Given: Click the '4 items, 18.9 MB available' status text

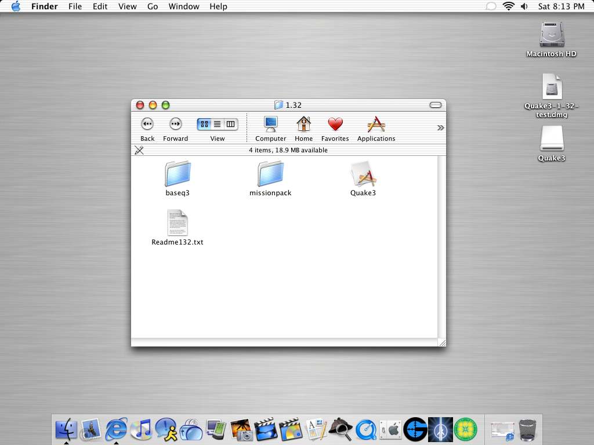Looking at the screenshot, I should coord(288,150).
